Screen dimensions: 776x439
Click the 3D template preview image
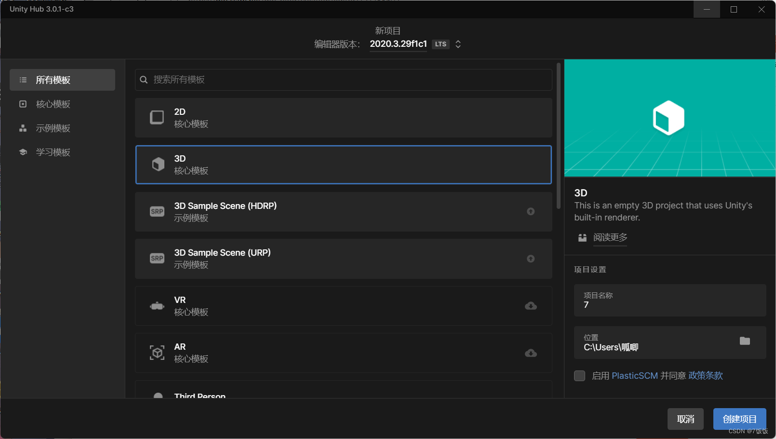click(x=670, y=118)
